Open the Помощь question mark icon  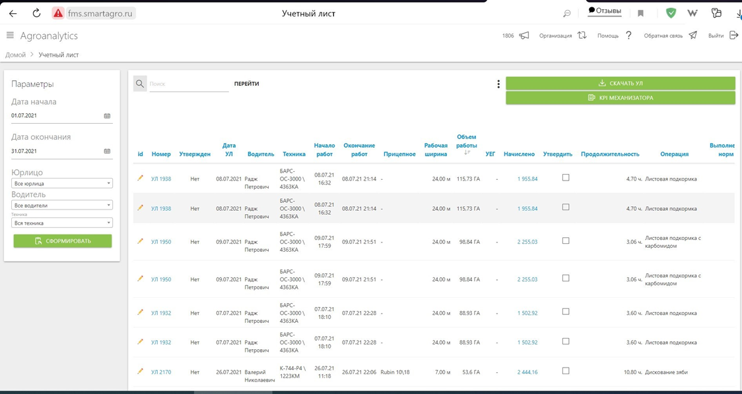628,36
